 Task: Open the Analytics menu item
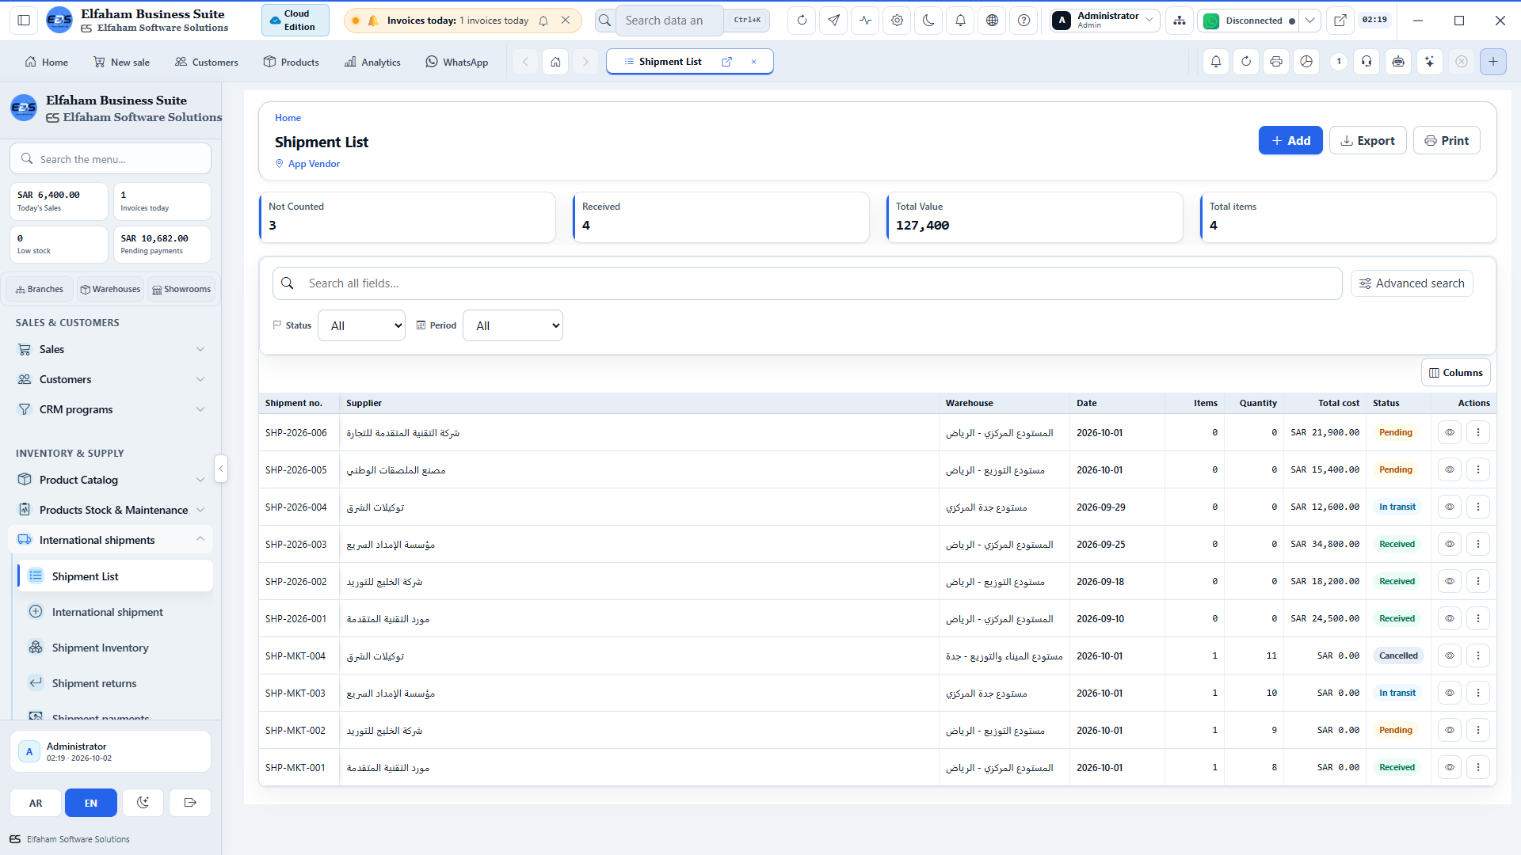pos(372,62)
